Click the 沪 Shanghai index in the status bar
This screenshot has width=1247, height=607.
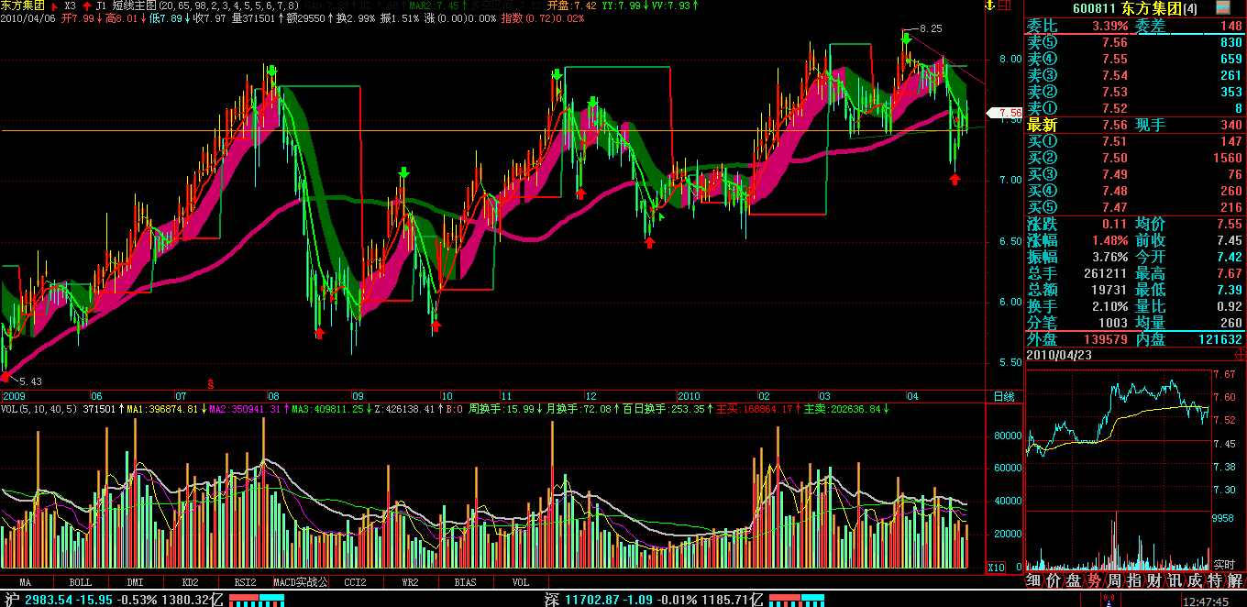click(x=10, y=600)
